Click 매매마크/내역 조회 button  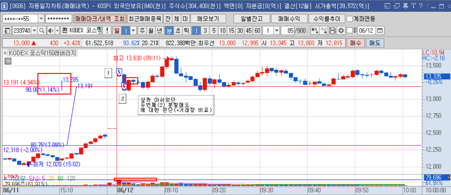click(100, 19)
